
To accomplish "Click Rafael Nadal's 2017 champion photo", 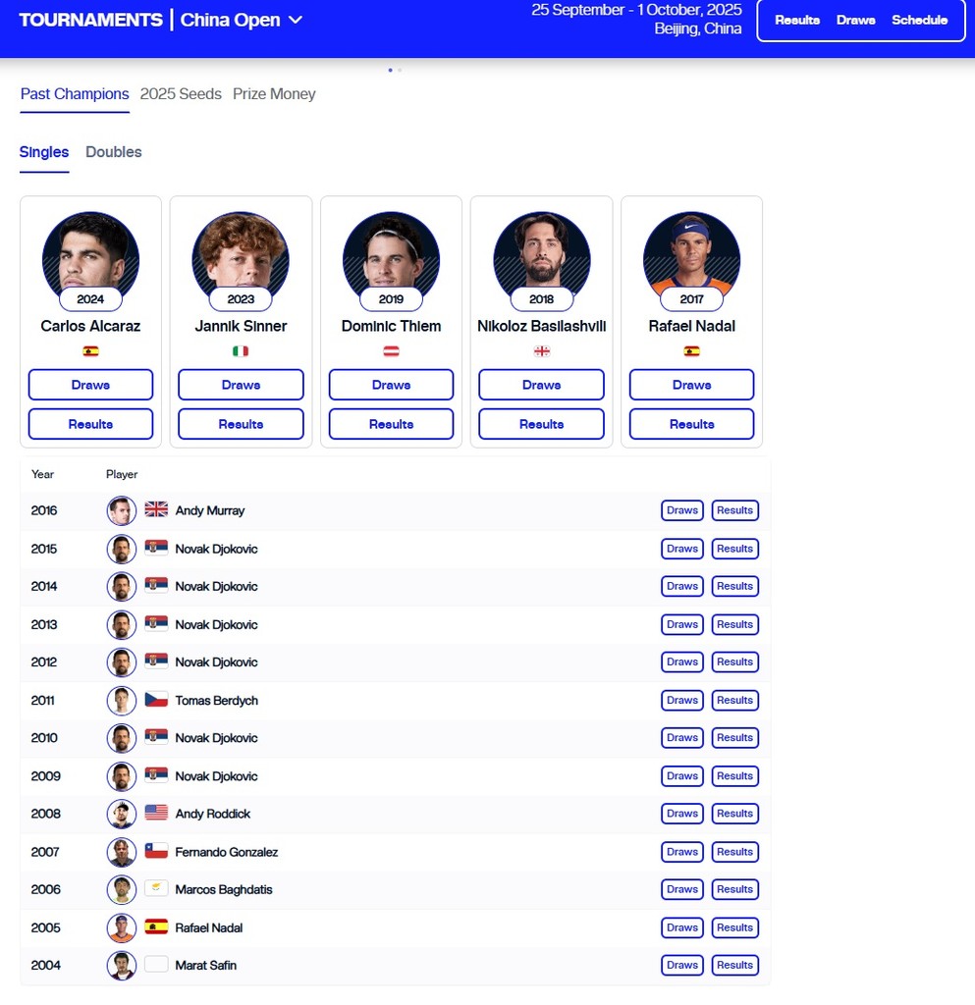I will click(x=691, y=258).
